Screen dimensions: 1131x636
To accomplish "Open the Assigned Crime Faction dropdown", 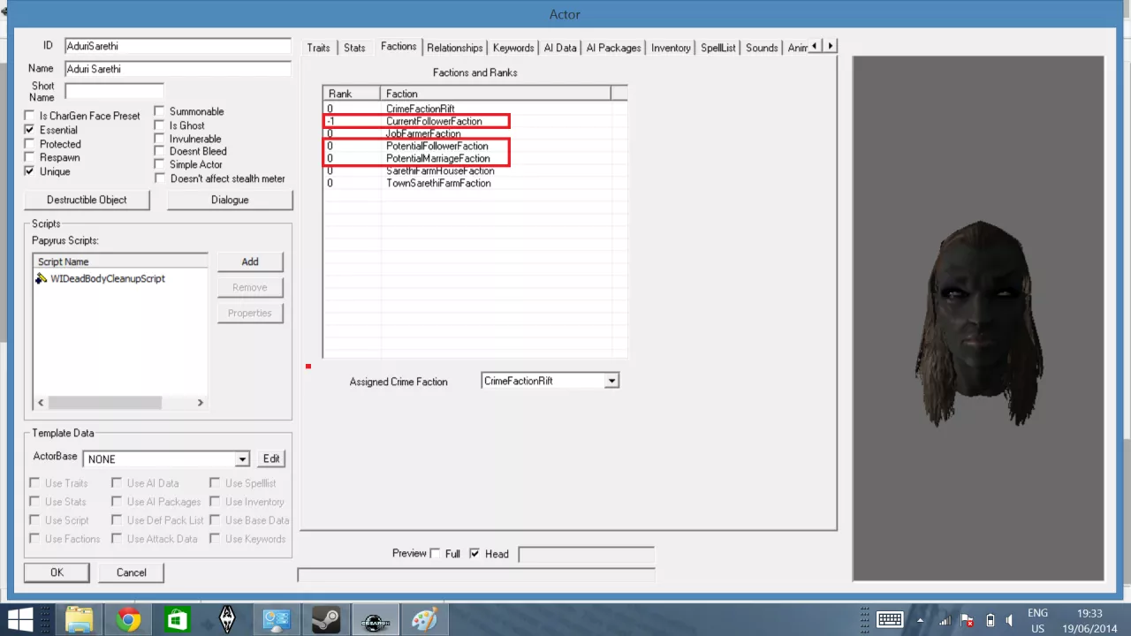I will pyautogui.click(x=611, y=381).
